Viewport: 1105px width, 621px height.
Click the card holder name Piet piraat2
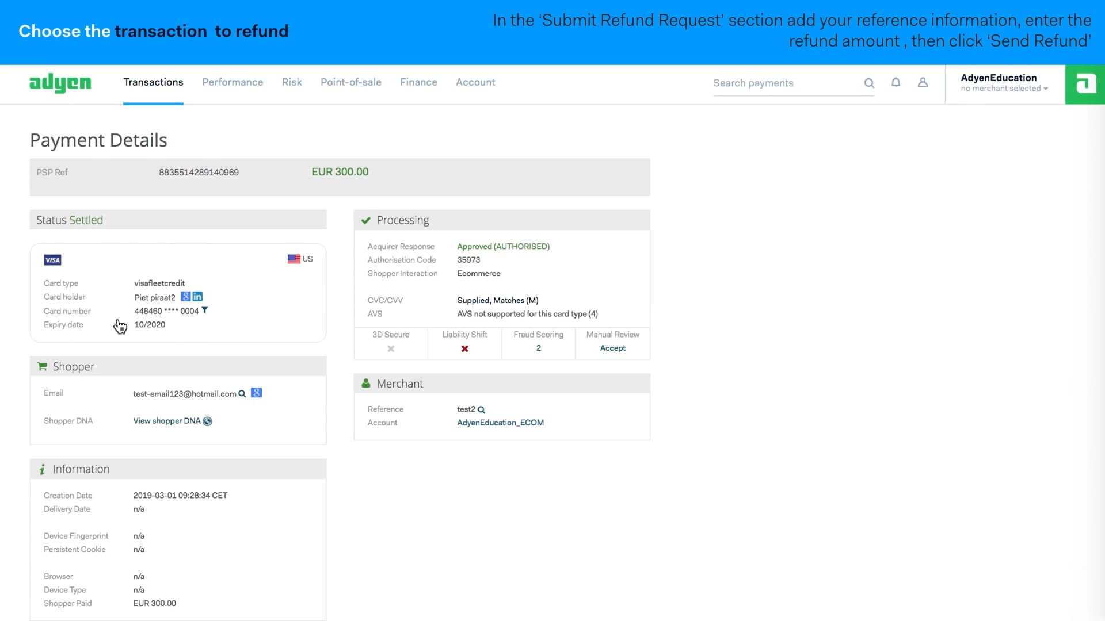155,297
